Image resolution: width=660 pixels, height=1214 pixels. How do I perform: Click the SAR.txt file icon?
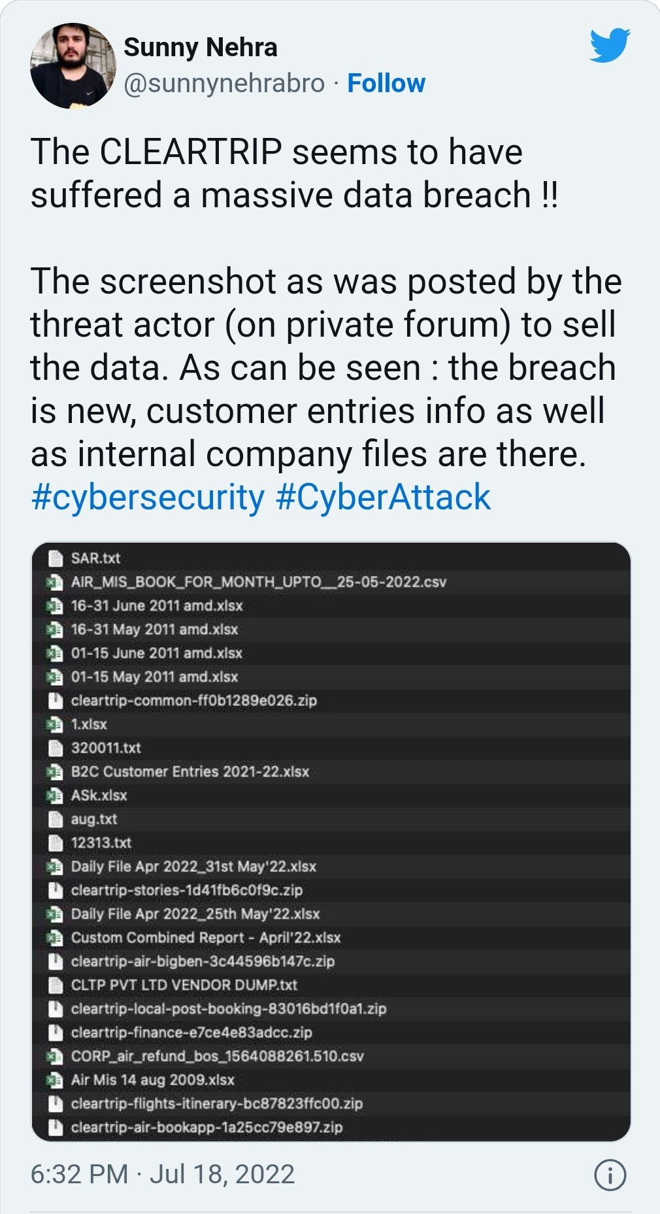(x=56, y=558)
